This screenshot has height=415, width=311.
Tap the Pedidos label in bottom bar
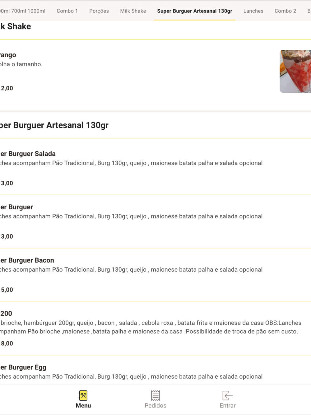coord(155,406)
